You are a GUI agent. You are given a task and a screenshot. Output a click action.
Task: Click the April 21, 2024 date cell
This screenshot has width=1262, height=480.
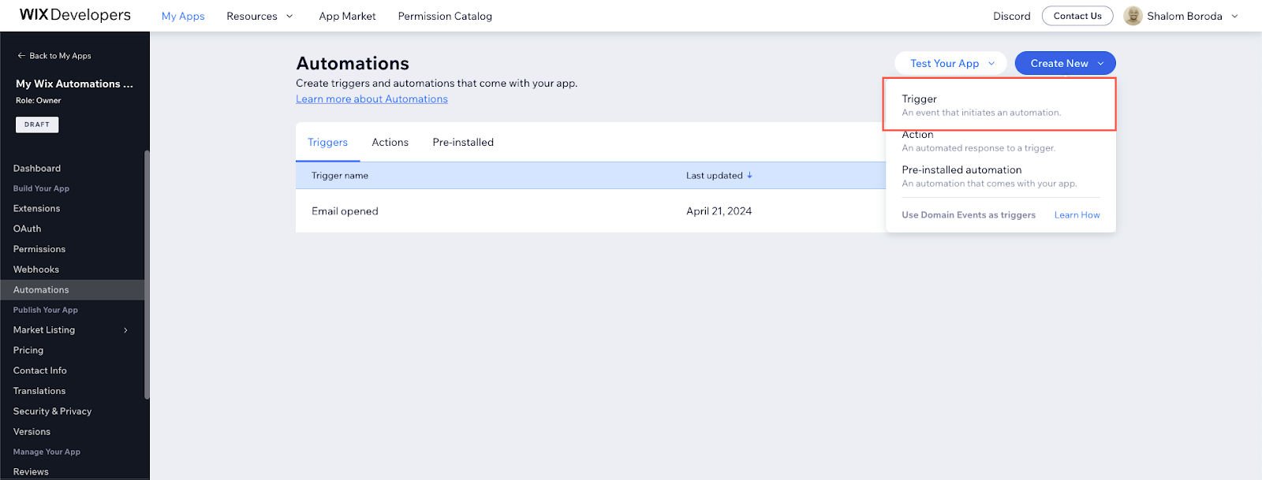point(719,211)
